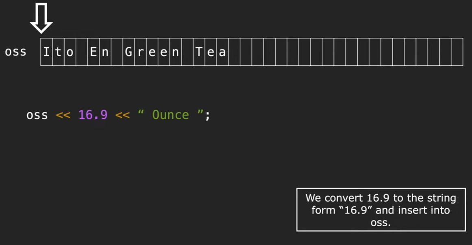Click the capital "E" cell in "En"
This screenshot has height=245, width=472.
click(x=94, y=52)
